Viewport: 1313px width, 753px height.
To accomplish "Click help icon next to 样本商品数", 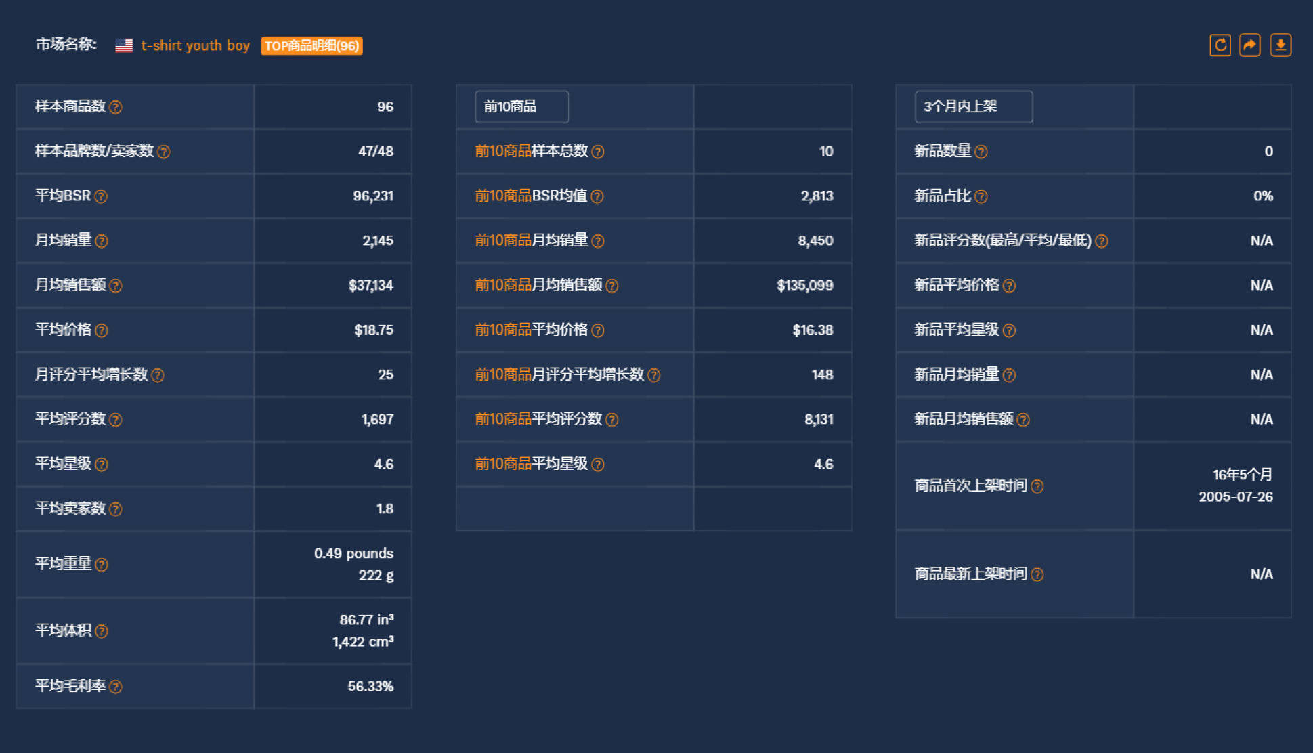I will coord(116,107).
